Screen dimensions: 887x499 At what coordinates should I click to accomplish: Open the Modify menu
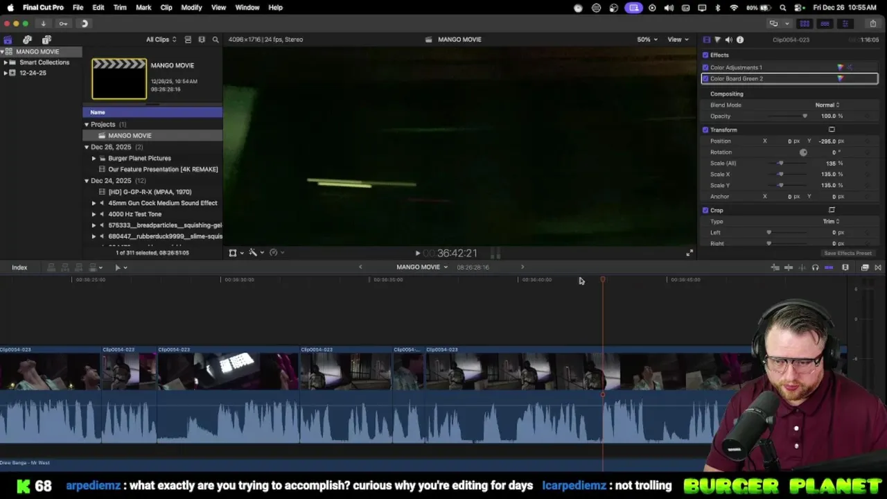[x=191, y=8]
